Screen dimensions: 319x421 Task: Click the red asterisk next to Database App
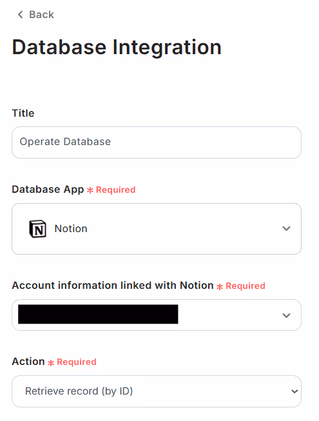click(x=90, y=190)
